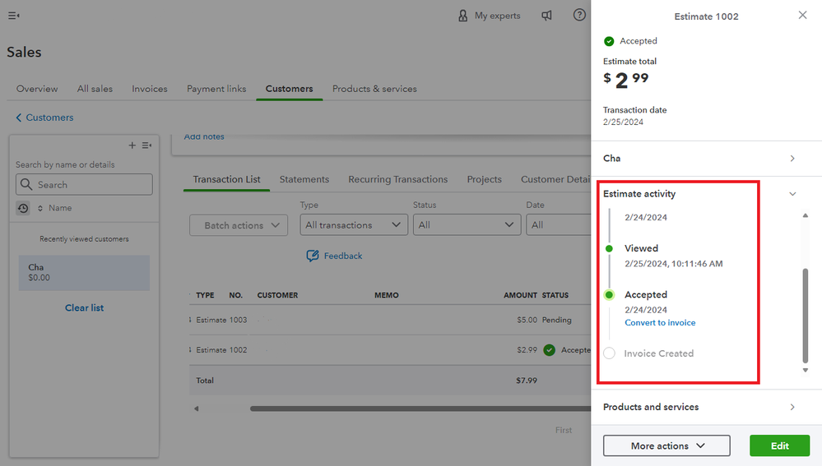Click the green Edit button
Image resolution: width=822 pixels, height=466 pixels.
779,445
